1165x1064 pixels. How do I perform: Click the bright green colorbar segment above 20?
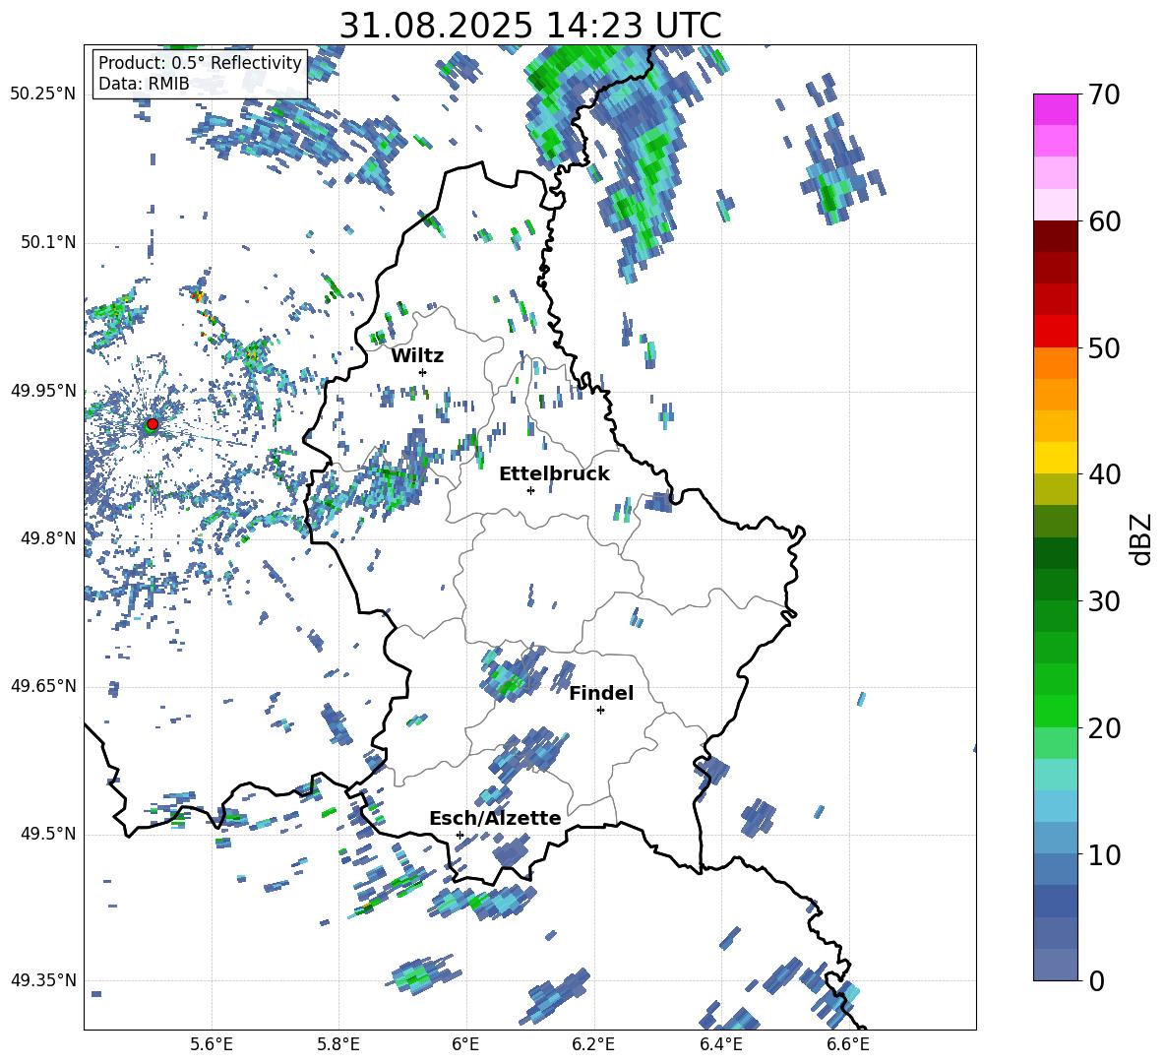click(x=1055, y=711)
